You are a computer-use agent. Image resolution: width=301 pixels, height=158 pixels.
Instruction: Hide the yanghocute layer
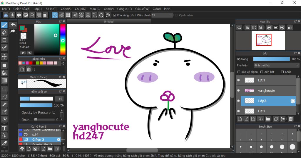click(238, 91)
